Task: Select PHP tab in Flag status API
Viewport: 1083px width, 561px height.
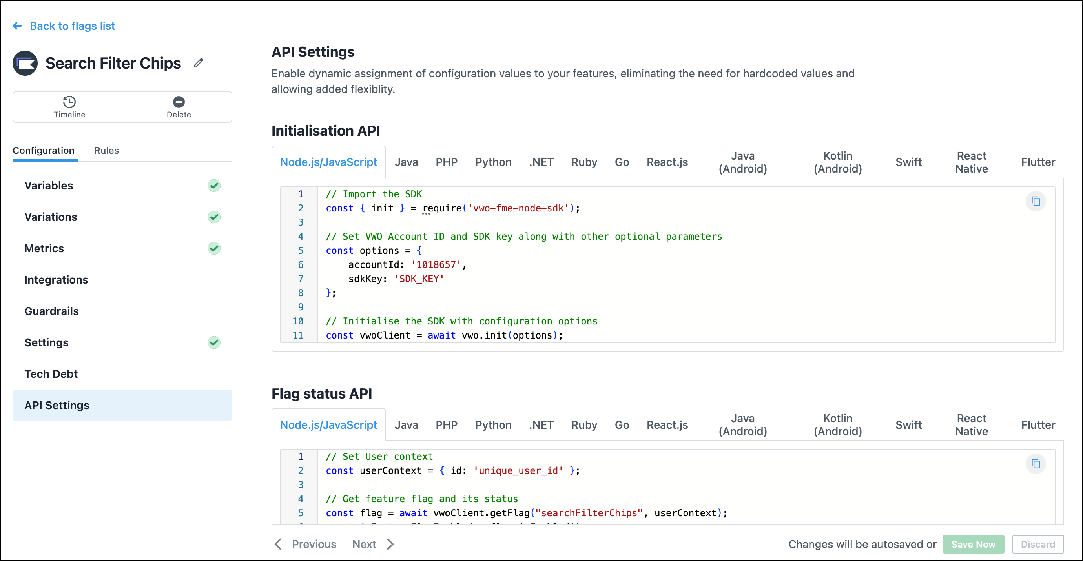Action: (446, 425)
